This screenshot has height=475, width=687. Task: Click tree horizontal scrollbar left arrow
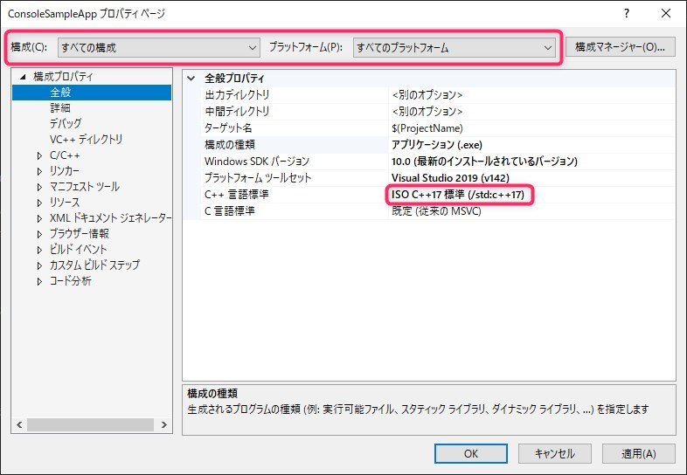click(19, 424)
